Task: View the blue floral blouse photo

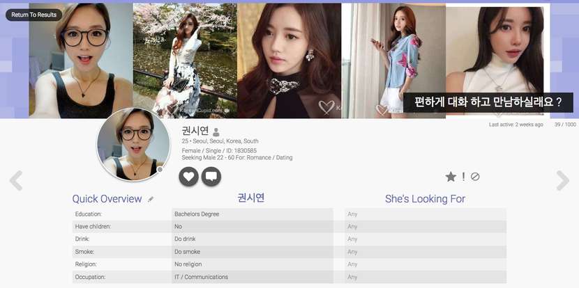Action: tap(393, 61)
